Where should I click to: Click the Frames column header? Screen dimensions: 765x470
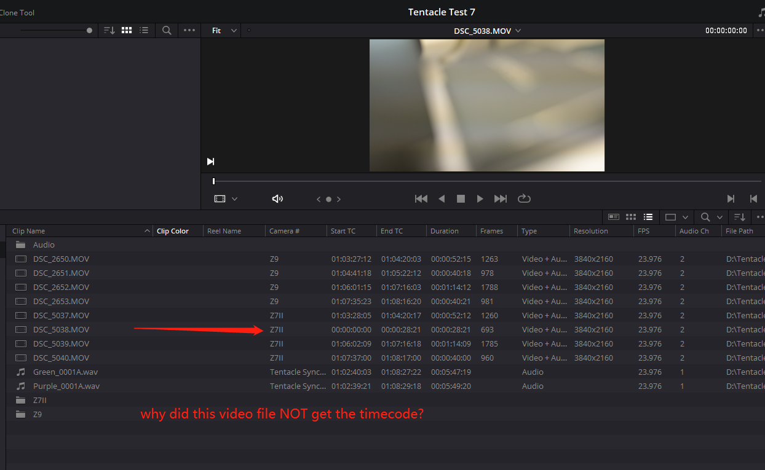(492, 231)
